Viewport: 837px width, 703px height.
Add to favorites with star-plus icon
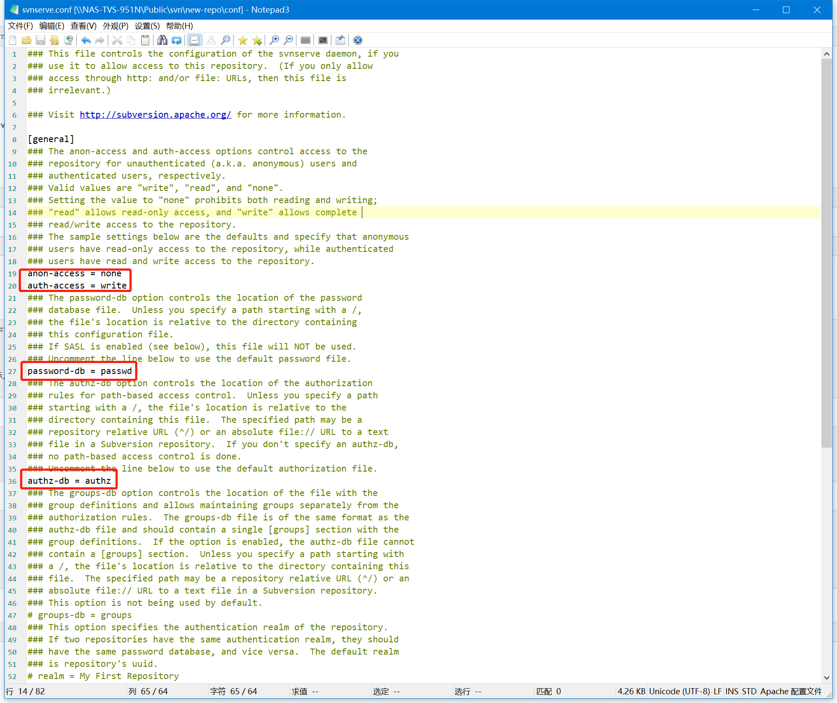pos(257,41)
